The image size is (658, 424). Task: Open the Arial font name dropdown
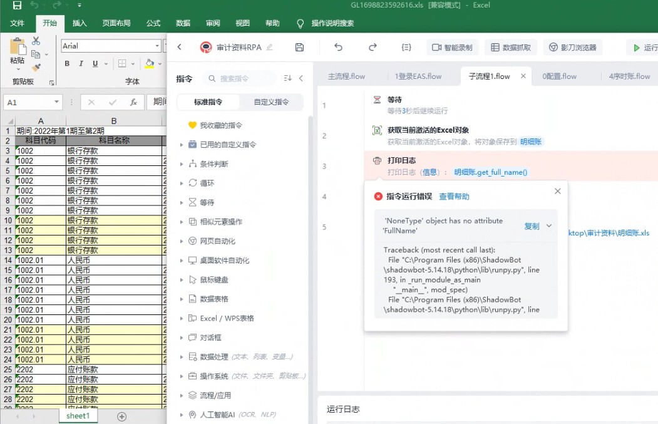pos(157,46)
